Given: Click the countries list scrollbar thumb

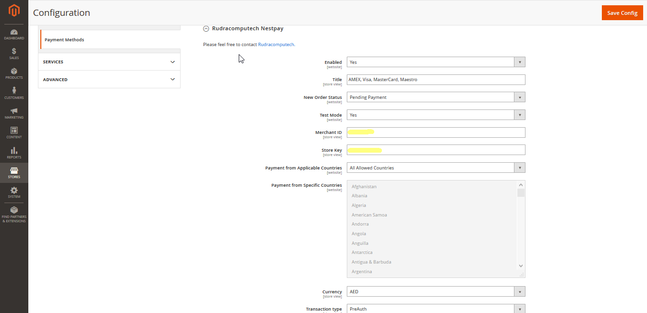Looking at the screenshot, I should click(521, 193).
